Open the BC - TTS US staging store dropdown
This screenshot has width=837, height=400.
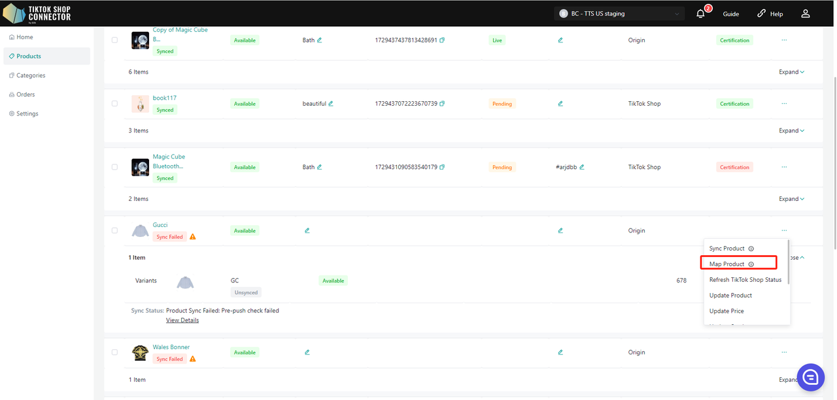click(x=619, y=14)
